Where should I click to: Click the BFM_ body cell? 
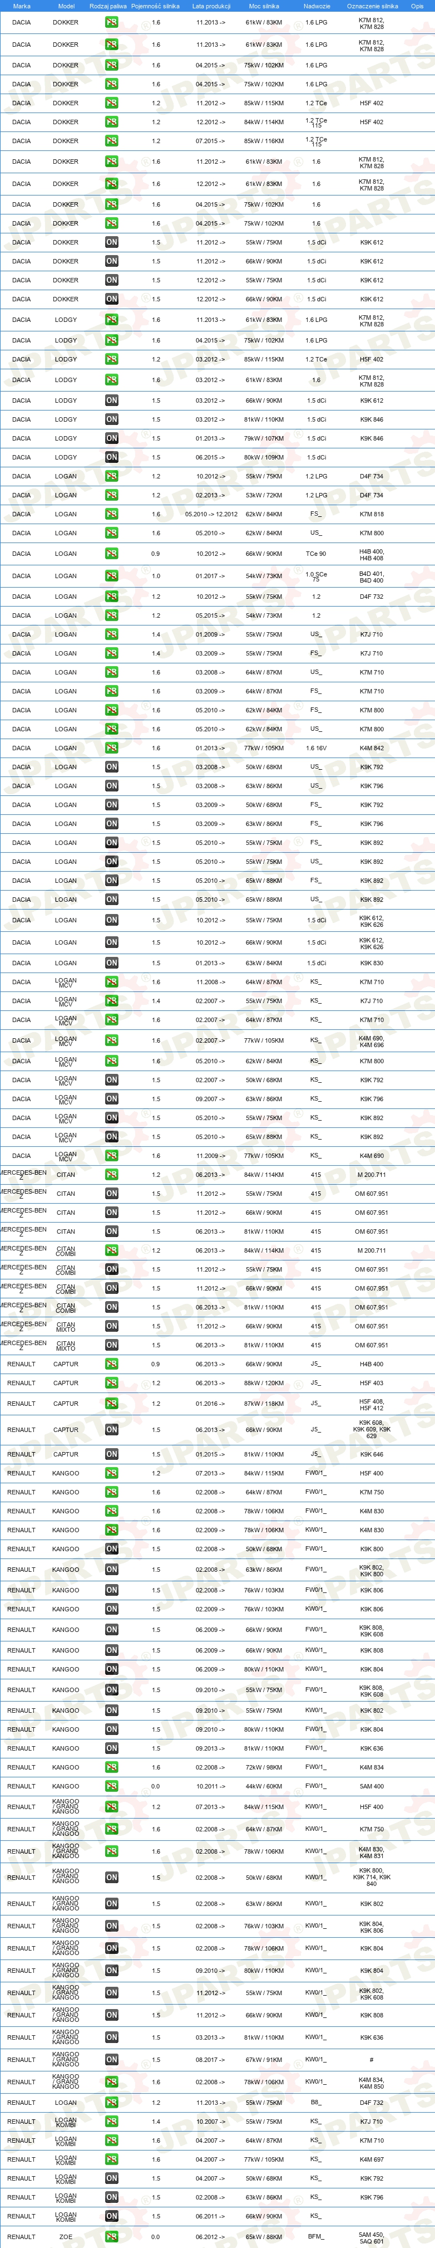point(315,2237)
